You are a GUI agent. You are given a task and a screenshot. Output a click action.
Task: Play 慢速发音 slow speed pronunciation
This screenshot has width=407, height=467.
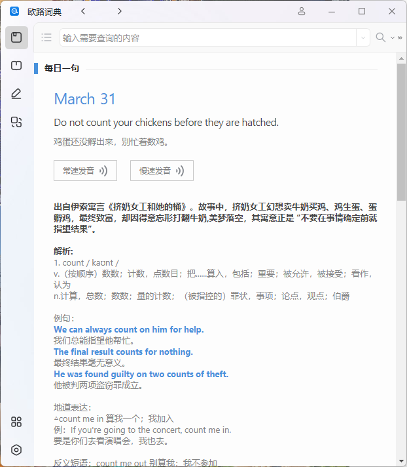(162, 171)
